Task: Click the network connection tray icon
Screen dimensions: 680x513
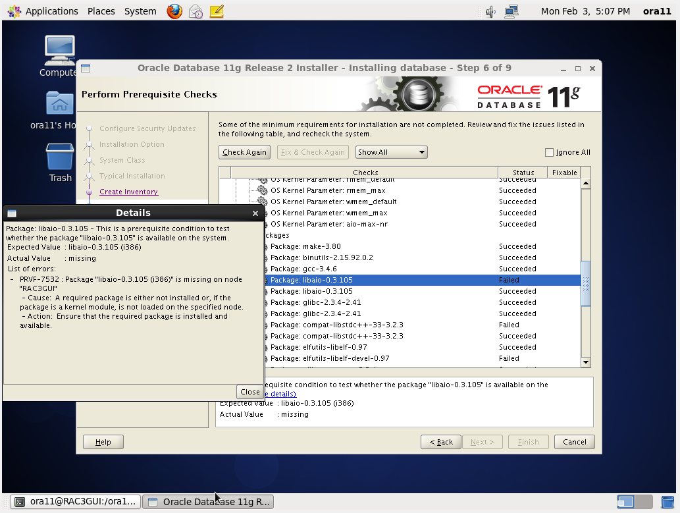Action: click(x=511, y=12)
